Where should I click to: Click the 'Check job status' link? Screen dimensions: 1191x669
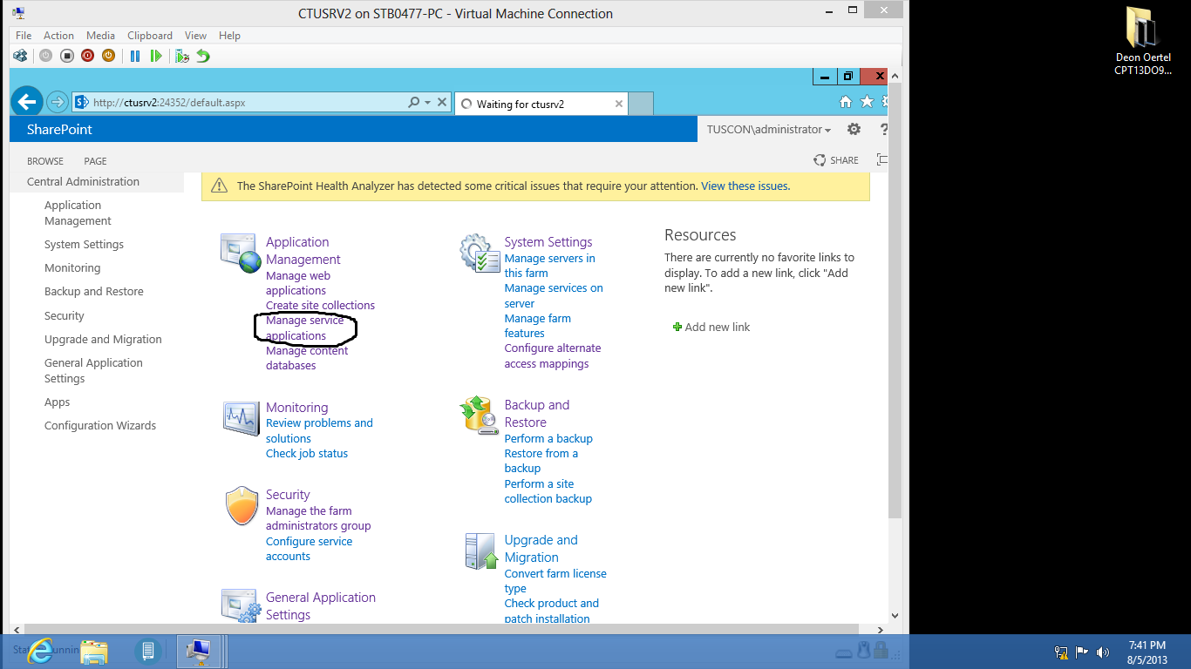coord(307,453)
